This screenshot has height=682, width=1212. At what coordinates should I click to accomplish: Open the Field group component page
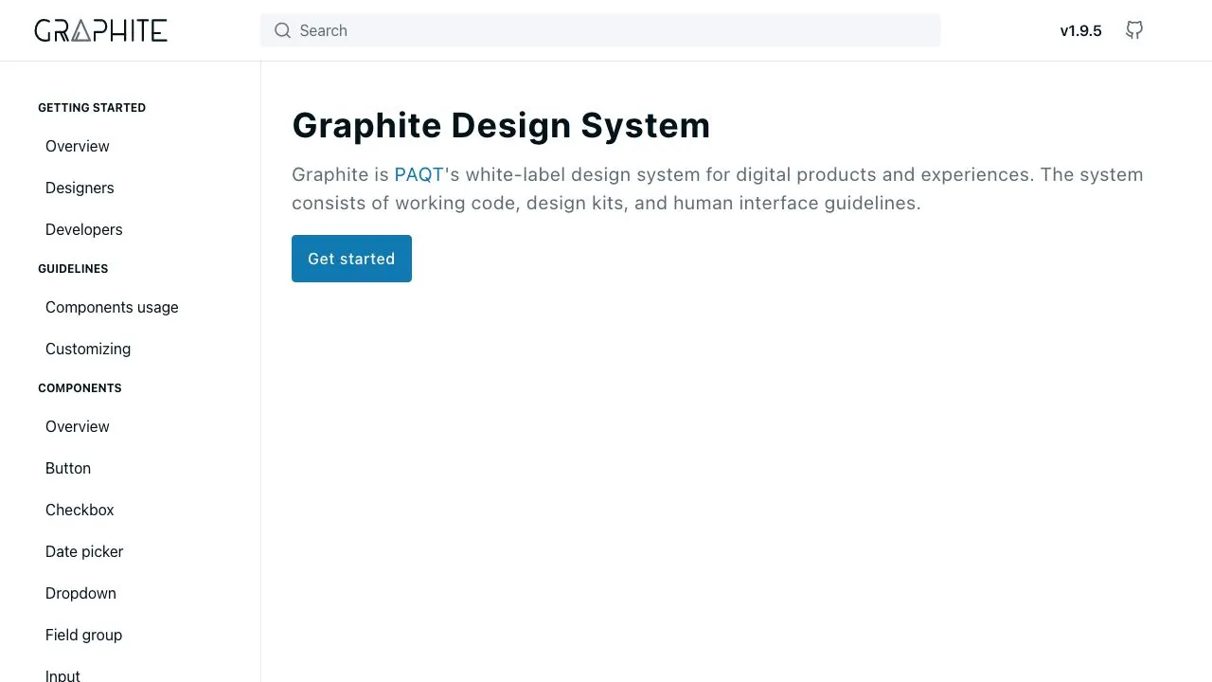point(83,635)
